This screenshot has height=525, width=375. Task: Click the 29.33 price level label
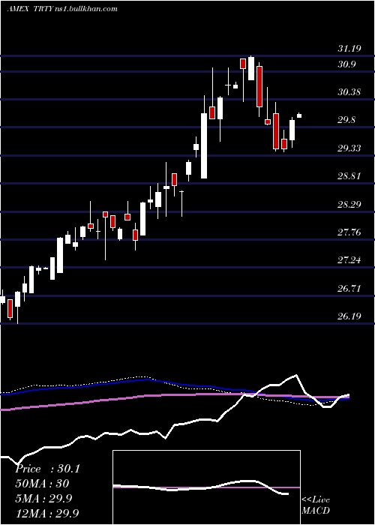pyautogui.click(x=349, y=148)
